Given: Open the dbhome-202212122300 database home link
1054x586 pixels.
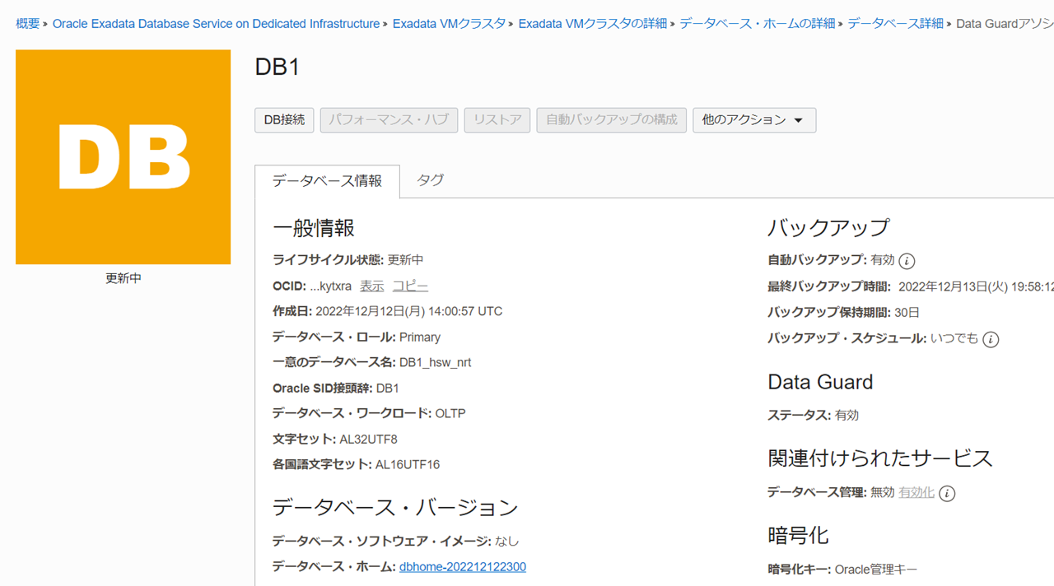Looking at the screenshot, I should click(x=462, y=567).
